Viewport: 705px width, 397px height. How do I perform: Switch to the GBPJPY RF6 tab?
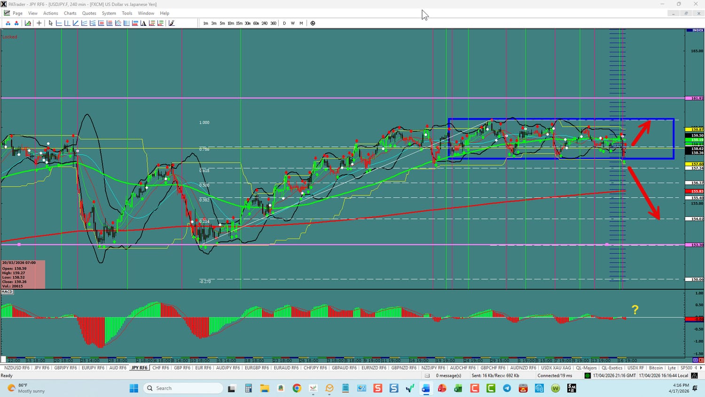click(65, 368)
